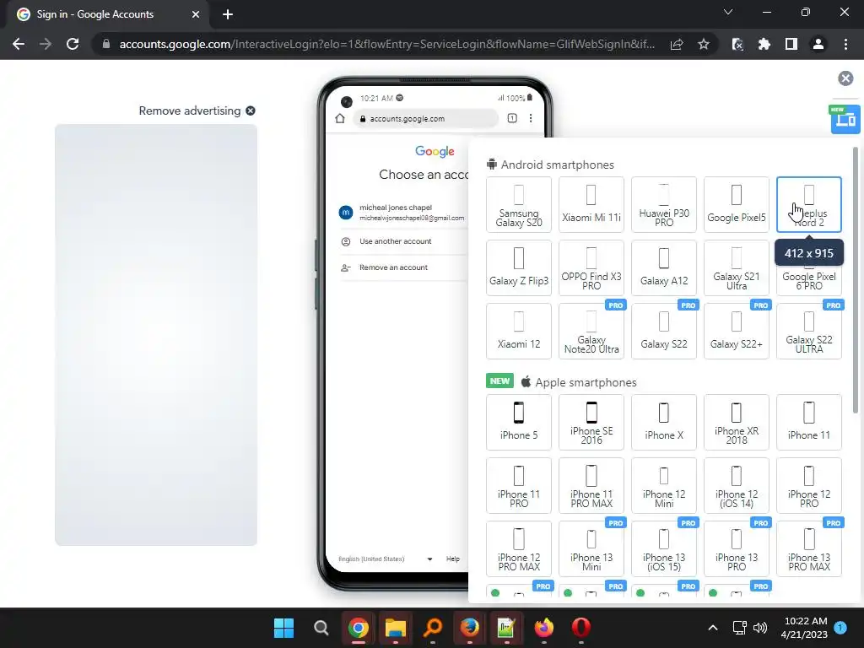Viewport: 864px width, 648px height.
Task: Choose the Xiaomi Mi 11i device
Action: pos(591,204)
